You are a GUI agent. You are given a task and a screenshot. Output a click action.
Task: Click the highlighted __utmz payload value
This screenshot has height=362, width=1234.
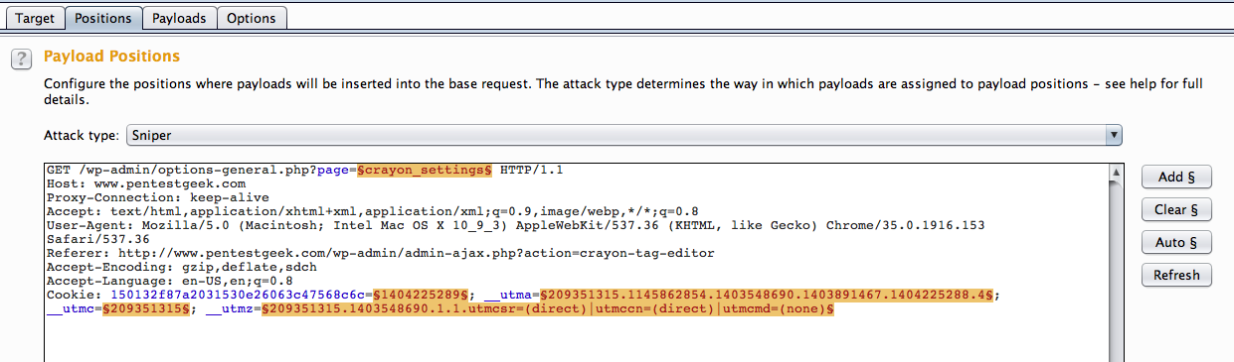pos(547,309)
